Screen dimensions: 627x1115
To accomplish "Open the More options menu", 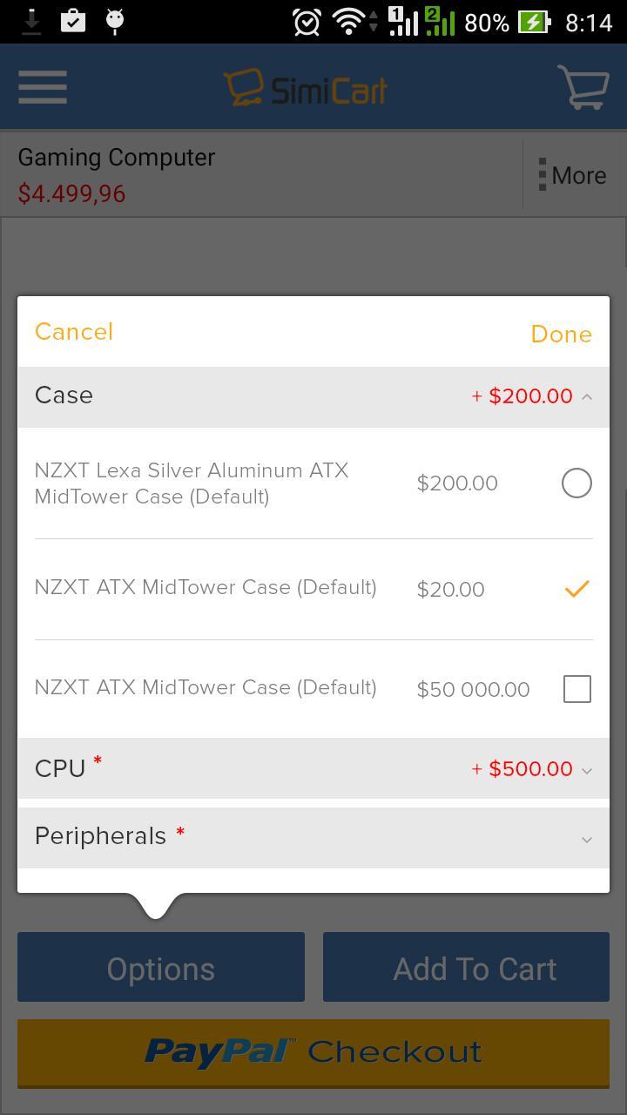I will pyautogui.click(x=573, y=175).
